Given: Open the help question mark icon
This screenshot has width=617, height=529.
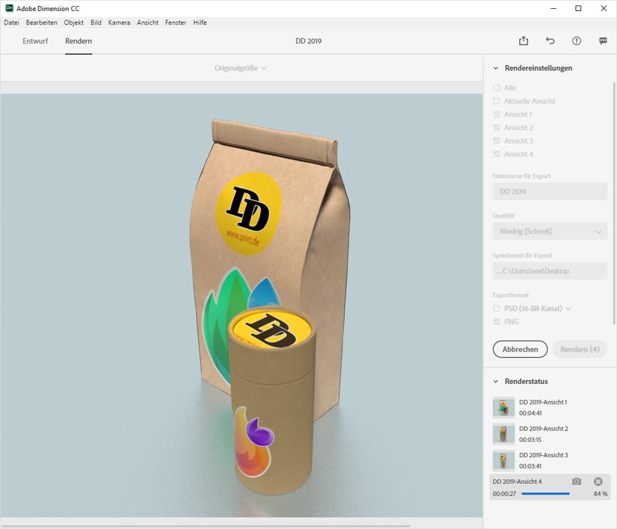Looking at the screenshot, I should (577, 41).
